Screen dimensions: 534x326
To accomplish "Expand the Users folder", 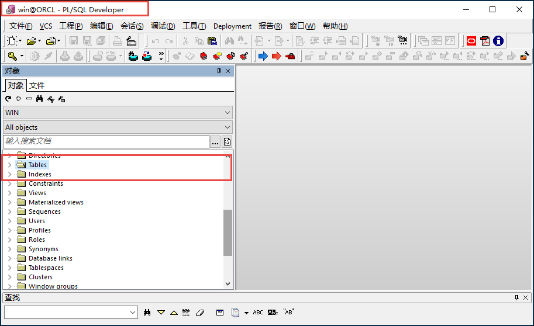I will [9, 221].
